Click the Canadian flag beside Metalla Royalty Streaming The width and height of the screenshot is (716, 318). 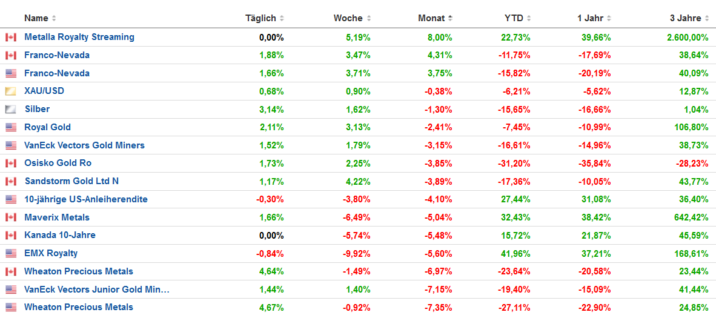[10, 38]
